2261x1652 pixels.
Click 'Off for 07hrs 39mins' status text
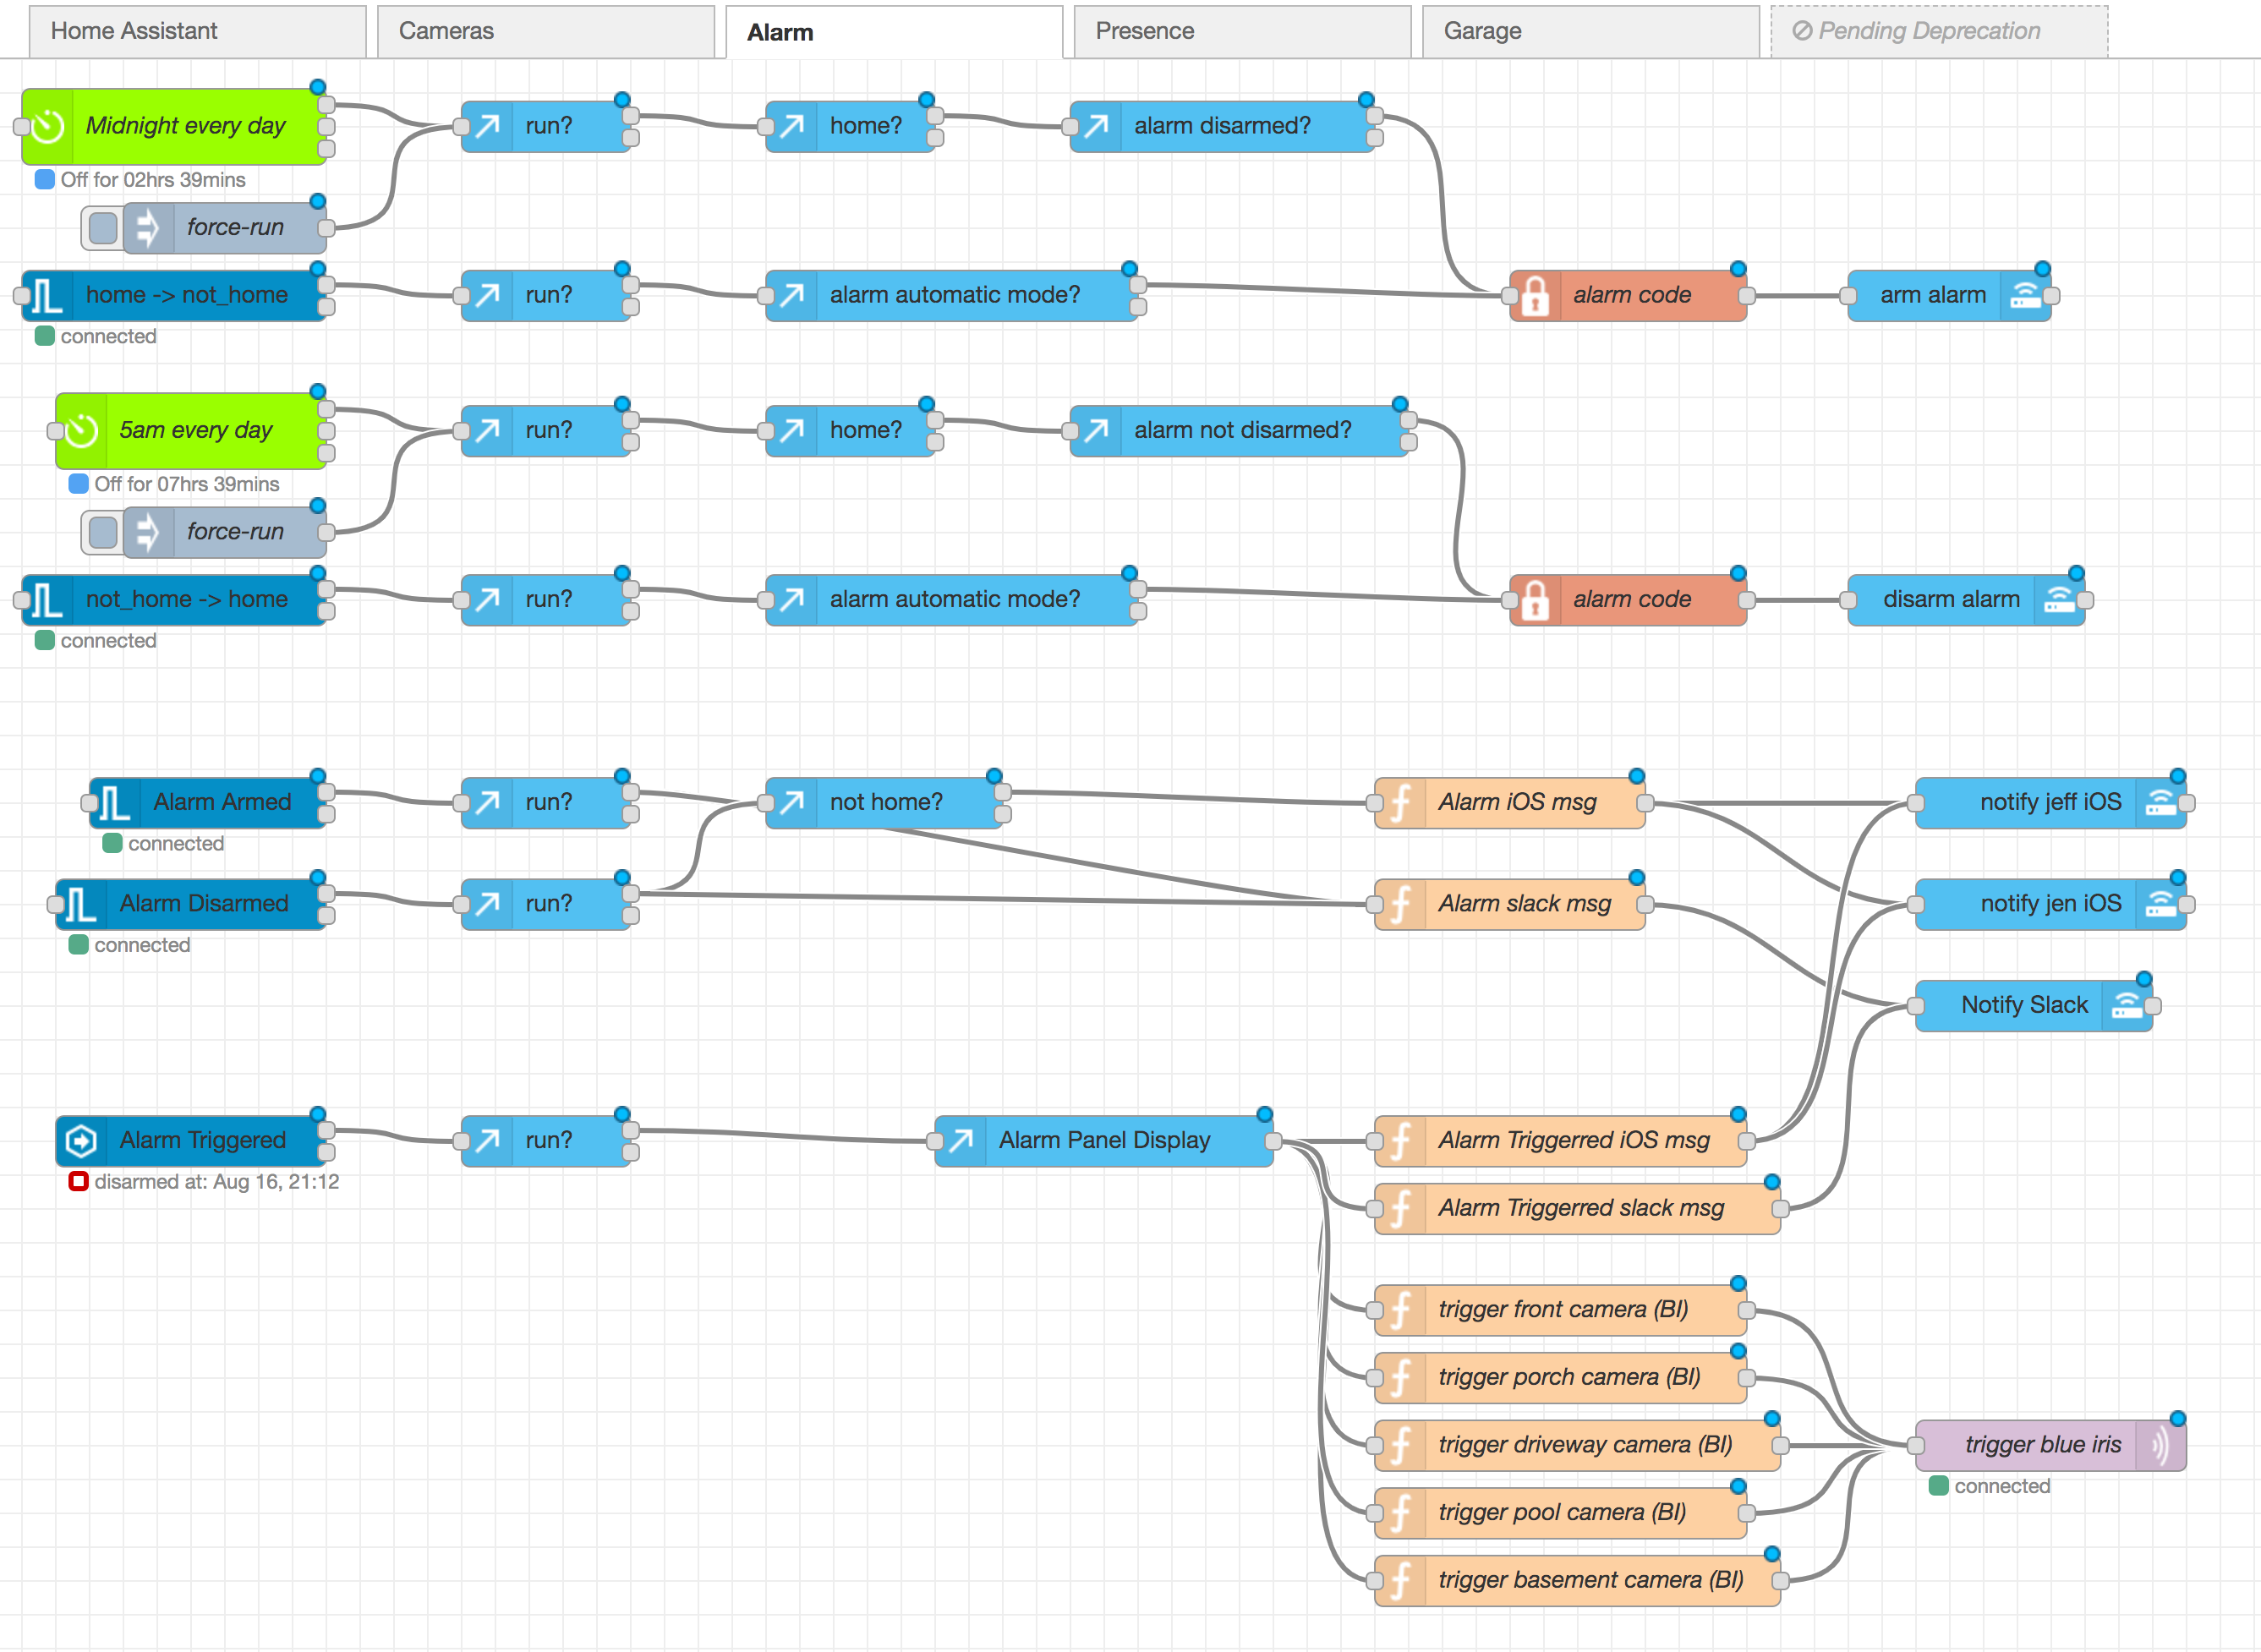(x=187, y=484)
